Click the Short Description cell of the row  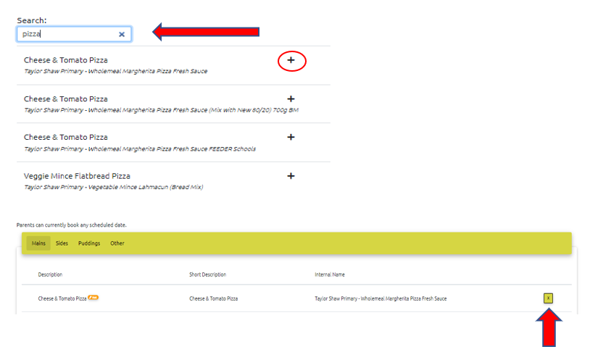click(213, 298)
